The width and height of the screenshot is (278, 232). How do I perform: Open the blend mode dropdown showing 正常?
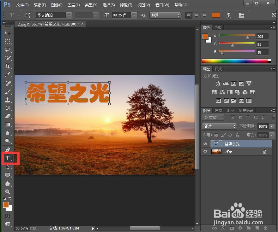pyautogui.click(x=219, y=126)
